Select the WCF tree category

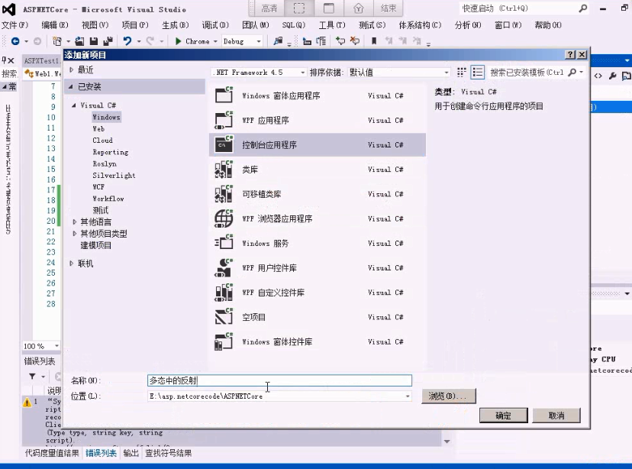coord(98,186)
